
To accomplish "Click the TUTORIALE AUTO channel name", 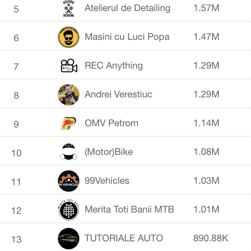I will point(124,238).
